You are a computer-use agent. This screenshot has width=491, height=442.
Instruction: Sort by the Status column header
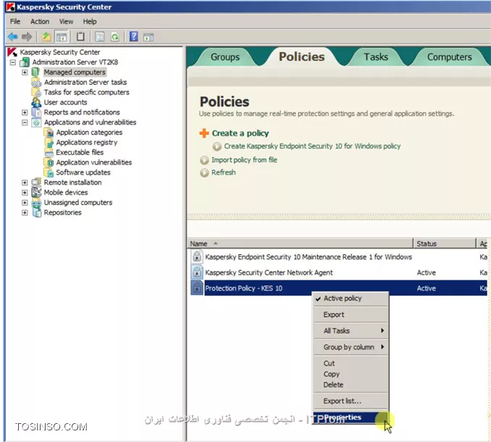click(x=445, y=243)
